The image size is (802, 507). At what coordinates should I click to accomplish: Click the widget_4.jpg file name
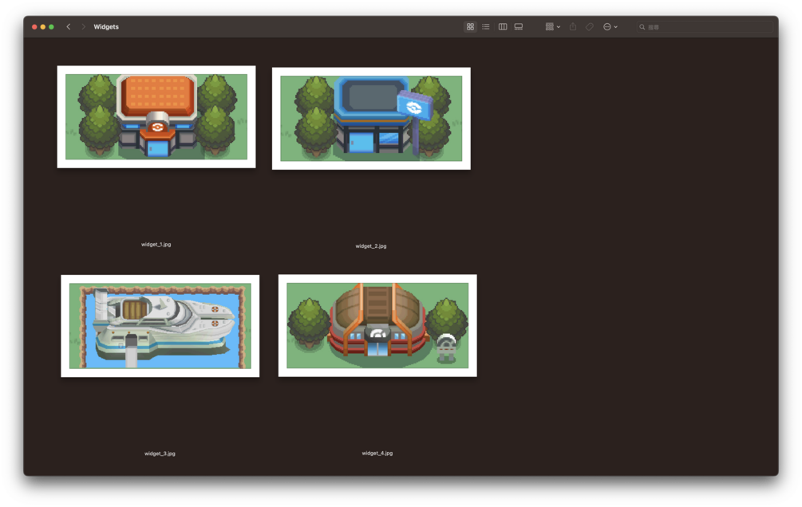click(x=377, y=453)
